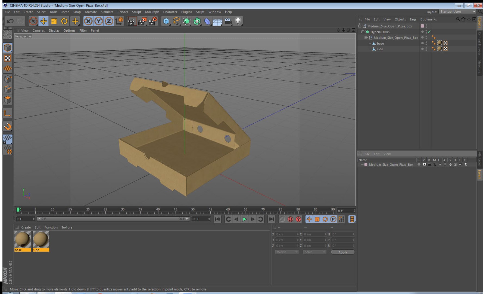This screenshot has width=483, height=294.
Task: Click the X position input field
Action: (x=287, y=234)
